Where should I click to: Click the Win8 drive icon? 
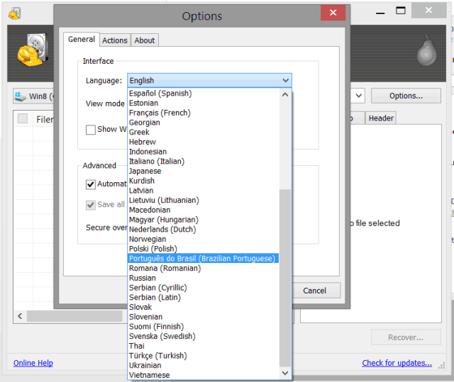click(20, 96)
